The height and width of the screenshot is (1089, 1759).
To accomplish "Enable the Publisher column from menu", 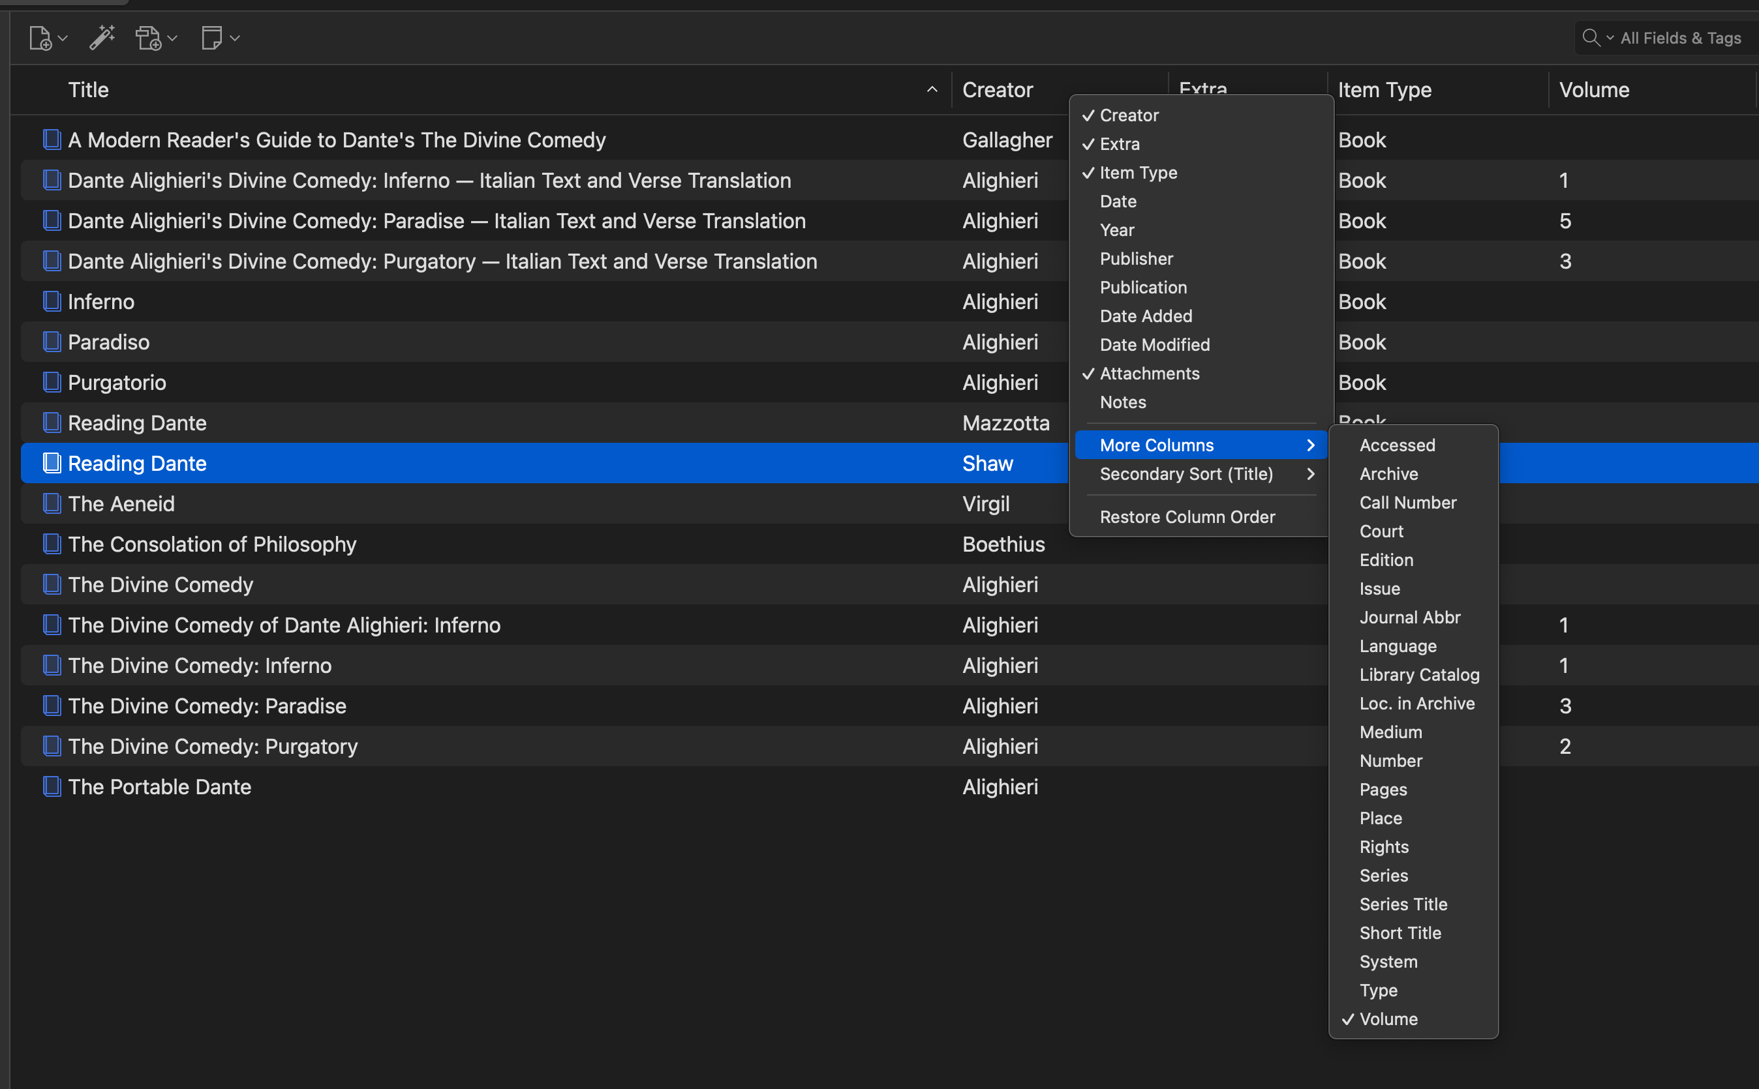I will tap(1136, 259).
